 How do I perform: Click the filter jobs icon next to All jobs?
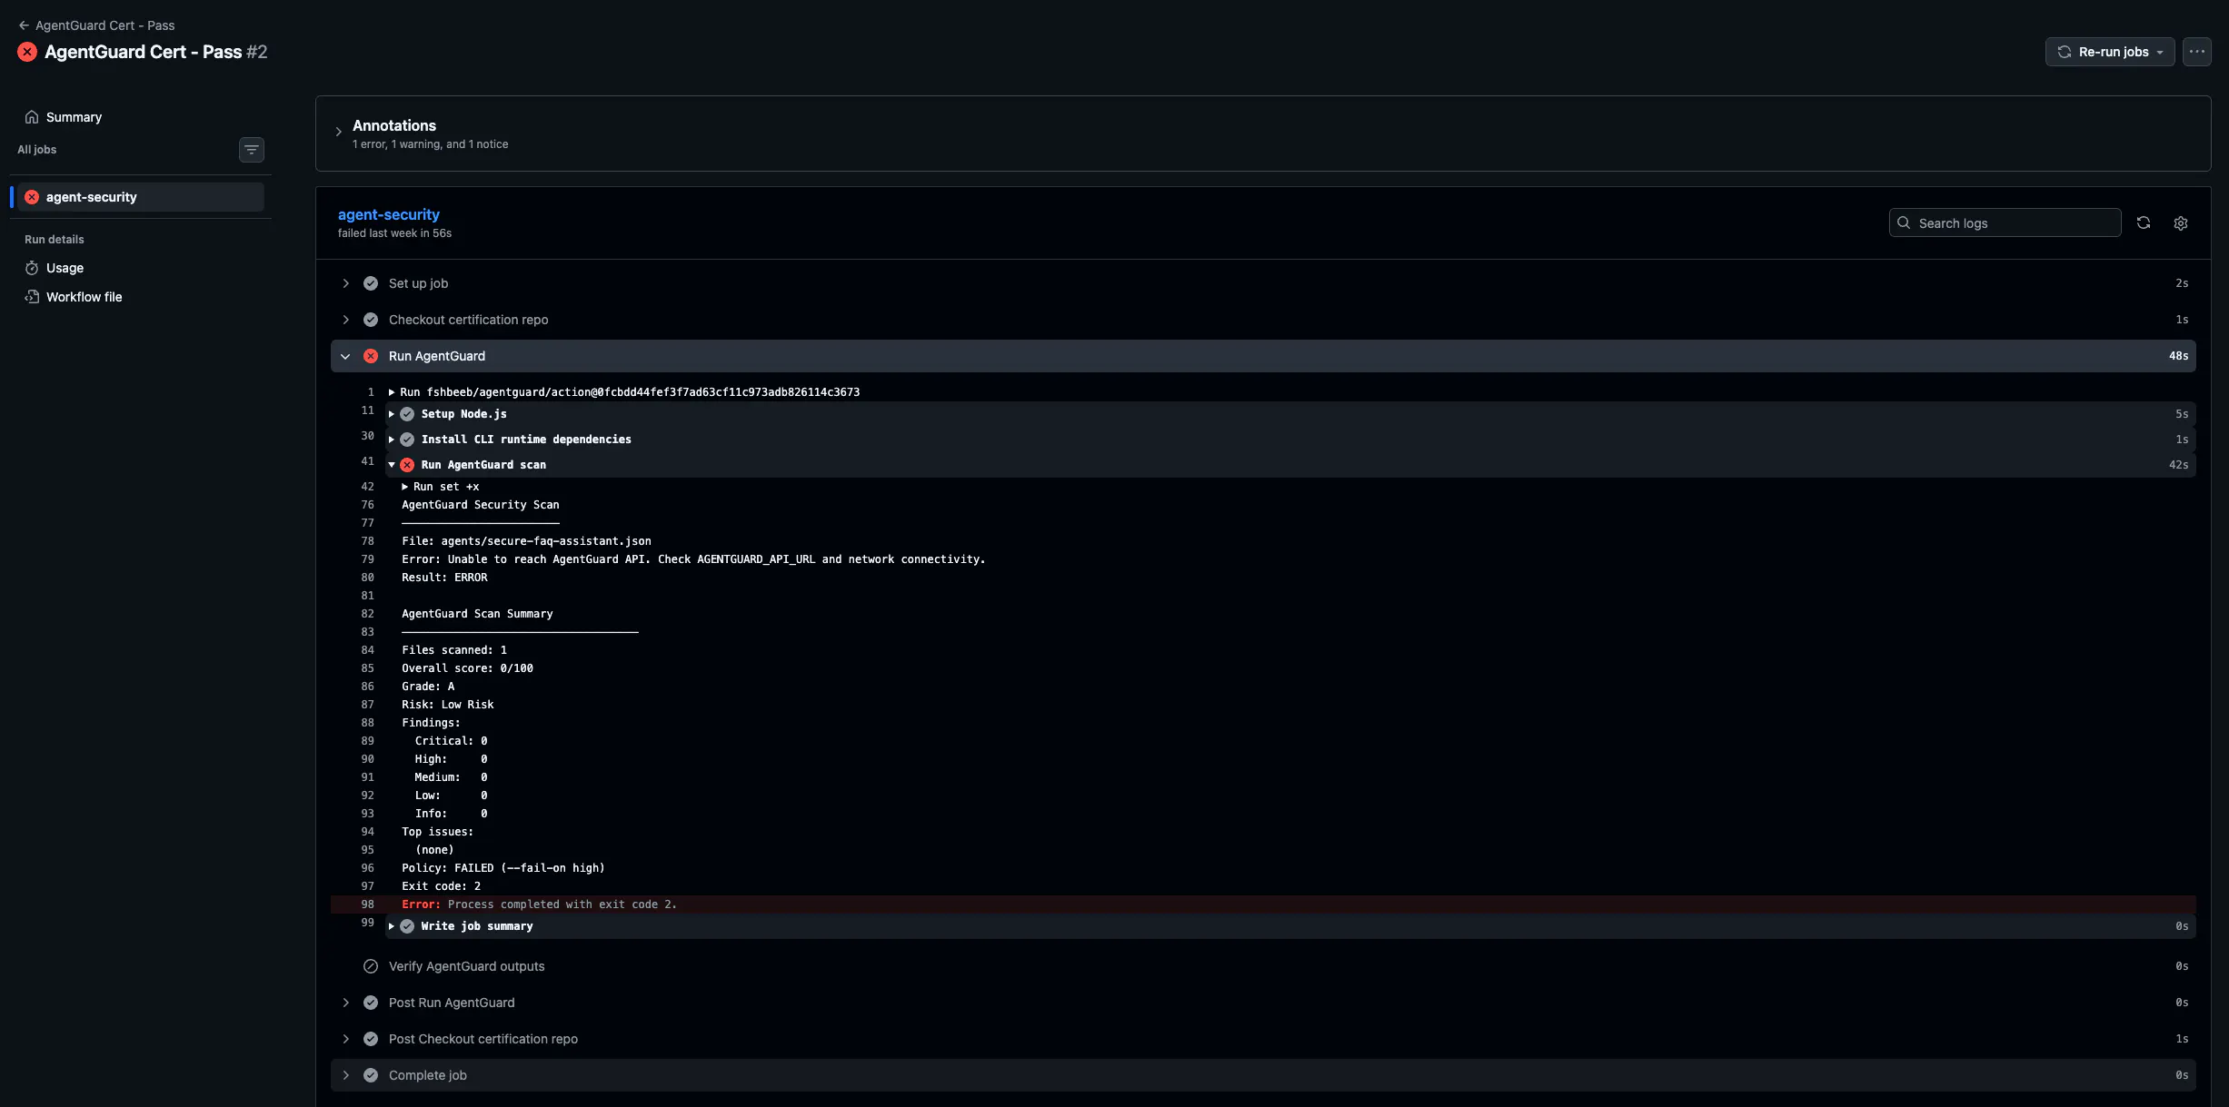click(252, 150)
